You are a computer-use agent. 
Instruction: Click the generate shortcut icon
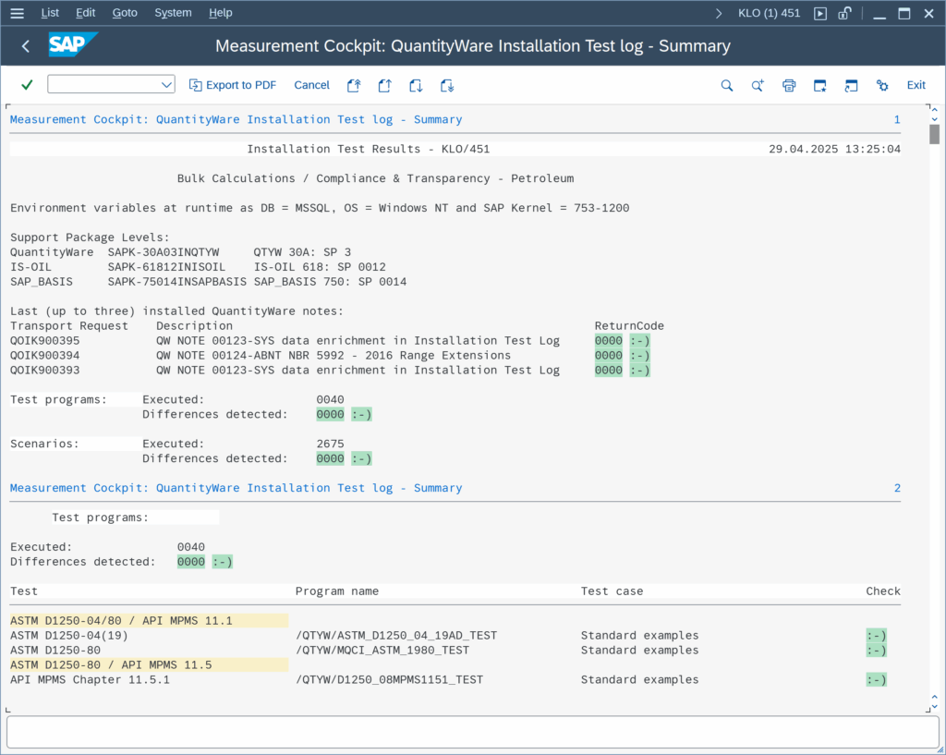point(851,86)
